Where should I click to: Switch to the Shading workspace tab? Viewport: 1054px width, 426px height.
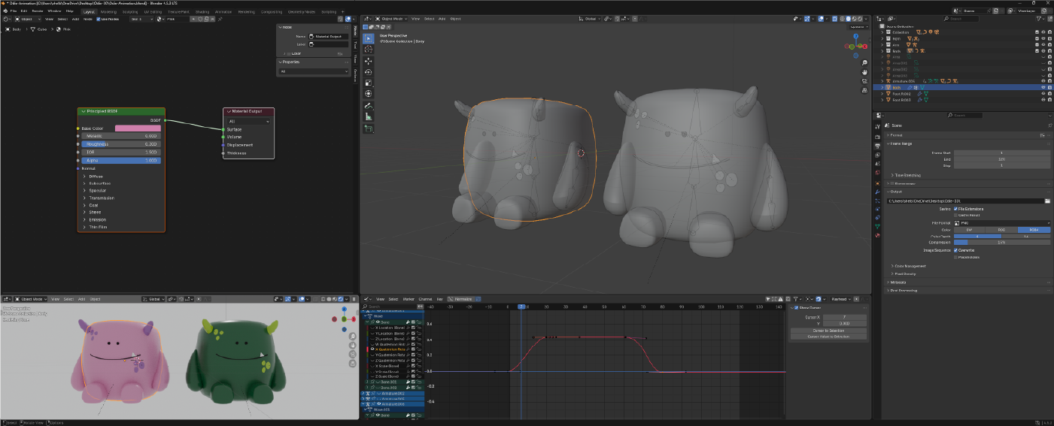coord(202,12)
